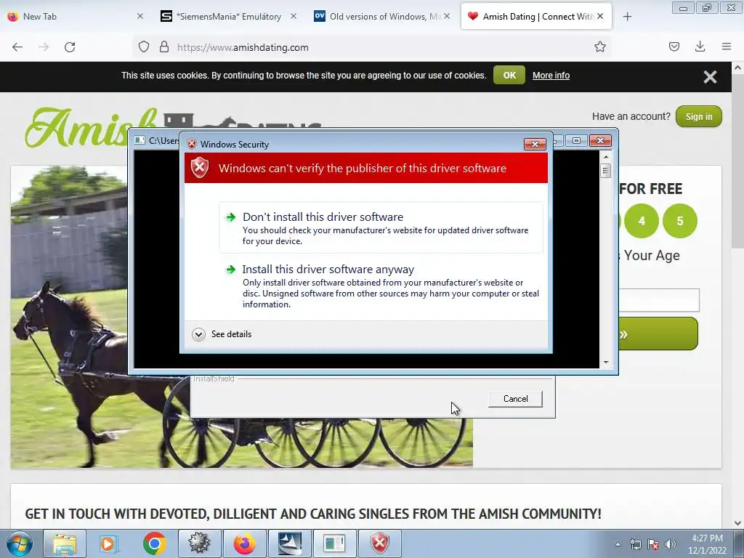Open the tracking protection shield icon
Viewport: 744px width, 558px height.
coord(144,47)
